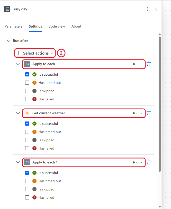
Task: Check Has timed out under Apply to each 1
Action: pos(27,181)
